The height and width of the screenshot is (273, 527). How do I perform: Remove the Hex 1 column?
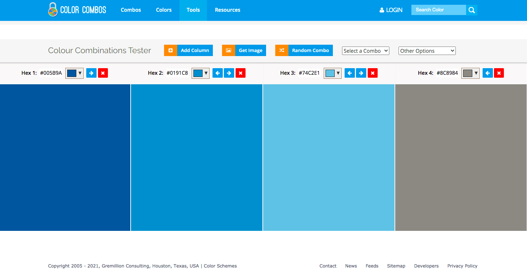103,73
